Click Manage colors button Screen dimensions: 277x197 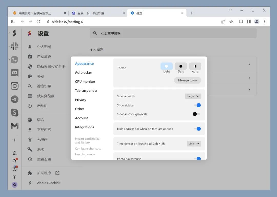[x=187, y=80]
